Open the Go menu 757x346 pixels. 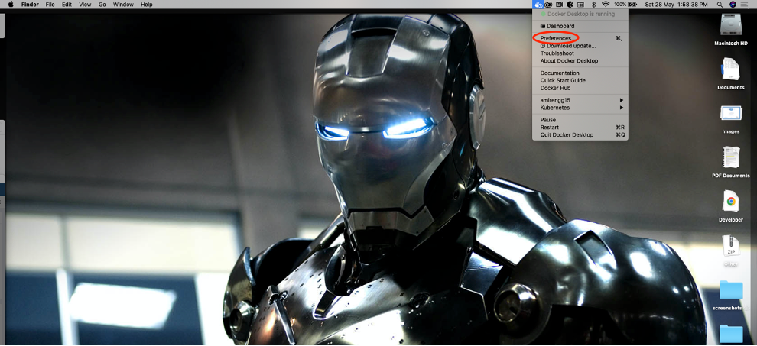coord(102,5)
